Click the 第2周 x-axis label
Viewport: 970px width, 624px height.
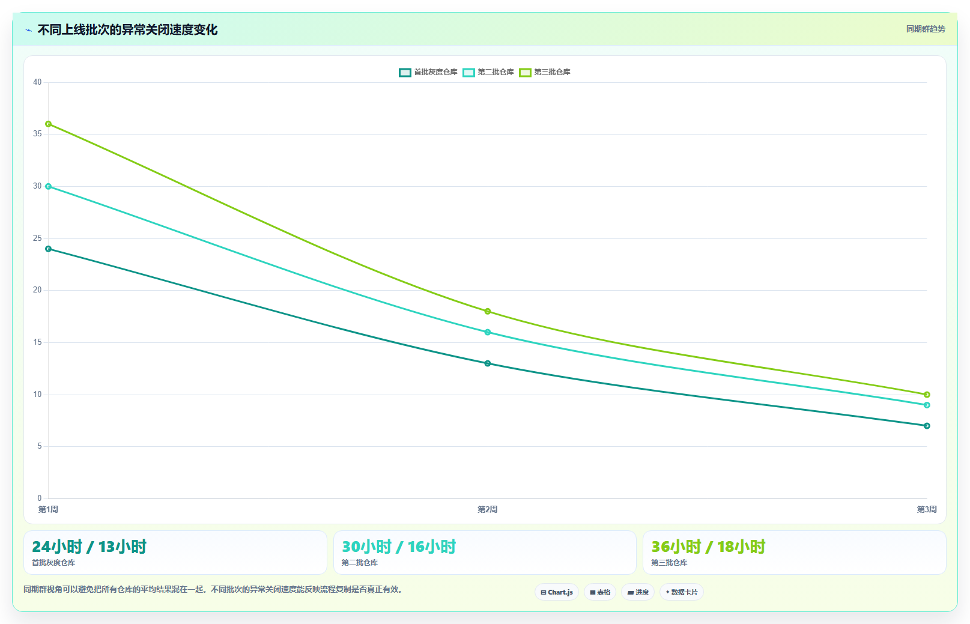point(488,509)
